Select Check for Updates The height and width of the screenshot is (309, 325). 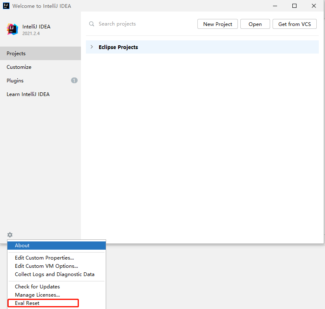[57, 287]
